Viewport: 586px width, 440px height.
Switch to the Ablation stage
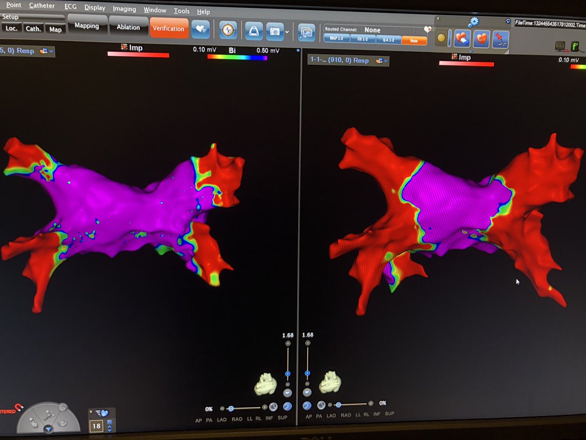(128, 27)
